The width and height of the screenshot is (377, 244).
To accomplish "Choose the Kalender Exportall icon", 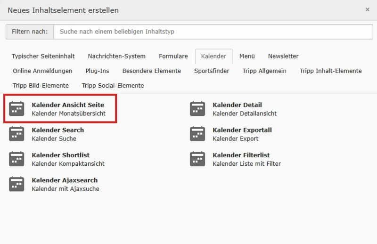I will (x=197, y=134).
